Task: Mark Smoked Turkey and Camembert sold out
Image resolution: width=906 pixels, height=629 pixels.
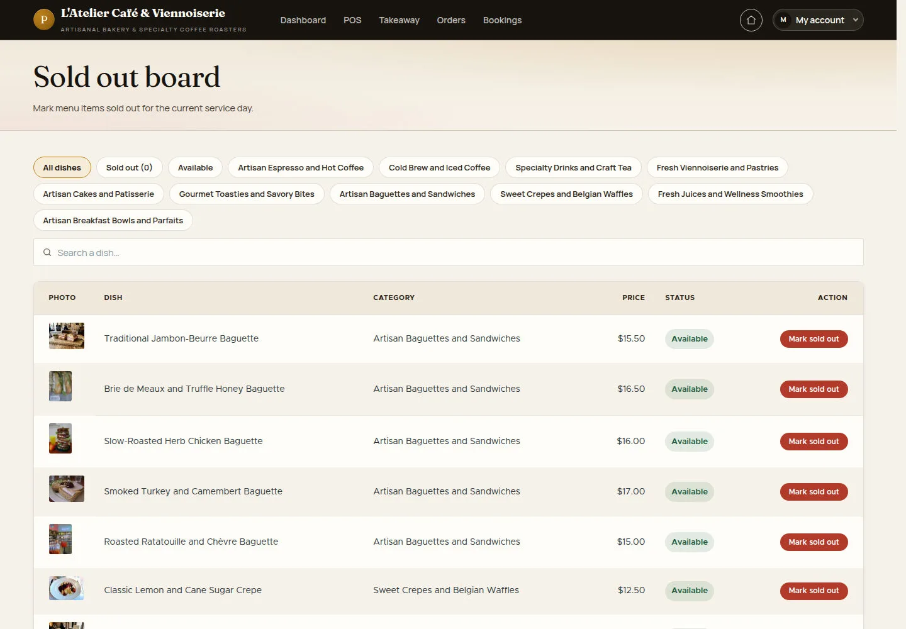Action: (814, 492)
